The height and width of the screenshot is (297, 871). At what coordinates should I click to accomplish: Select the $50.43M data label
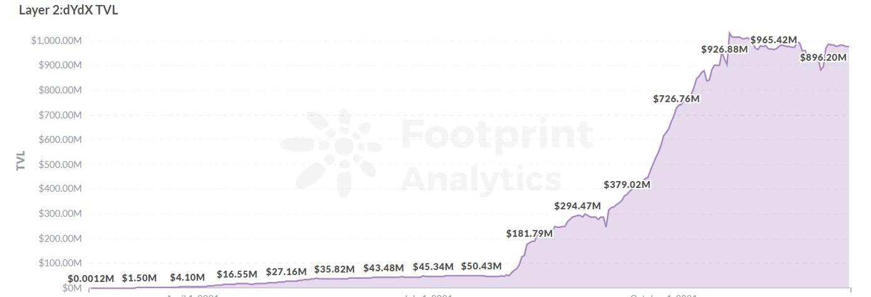click(481, 266)
